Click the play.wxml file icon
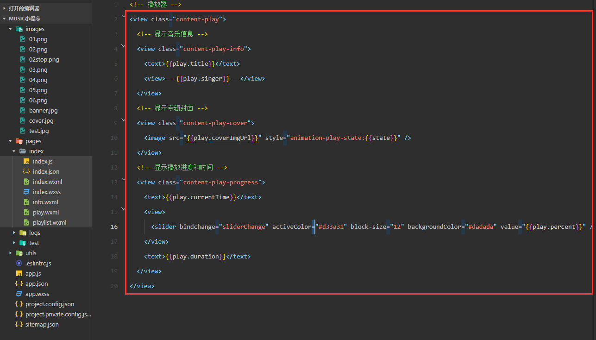This screenshot has height=340, width=596. [x=26, y=213]
